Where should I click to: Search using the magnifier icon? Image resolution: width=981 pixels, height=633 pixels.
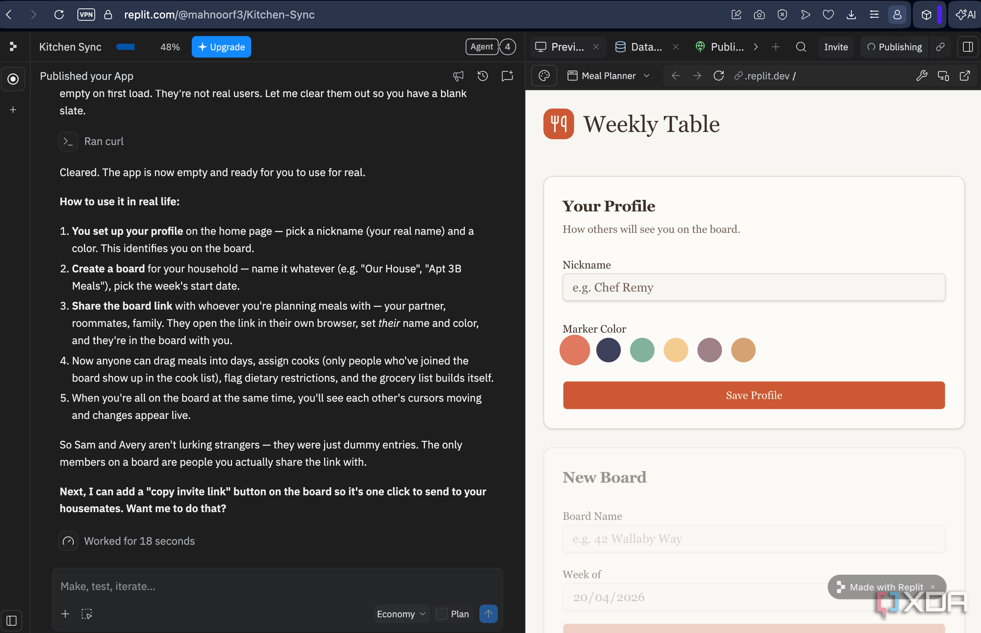click(801, 47)
